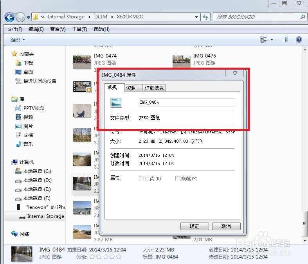Viewport: 308px width, 264px height.
Task: Expand the arrow after DCIM breadcrumb
Action: (112, 17)
